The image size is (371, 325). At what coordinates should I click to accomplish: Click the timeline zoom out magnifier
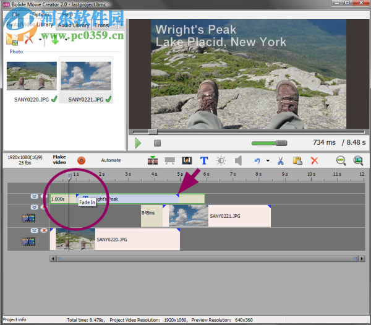pos(341,160)
